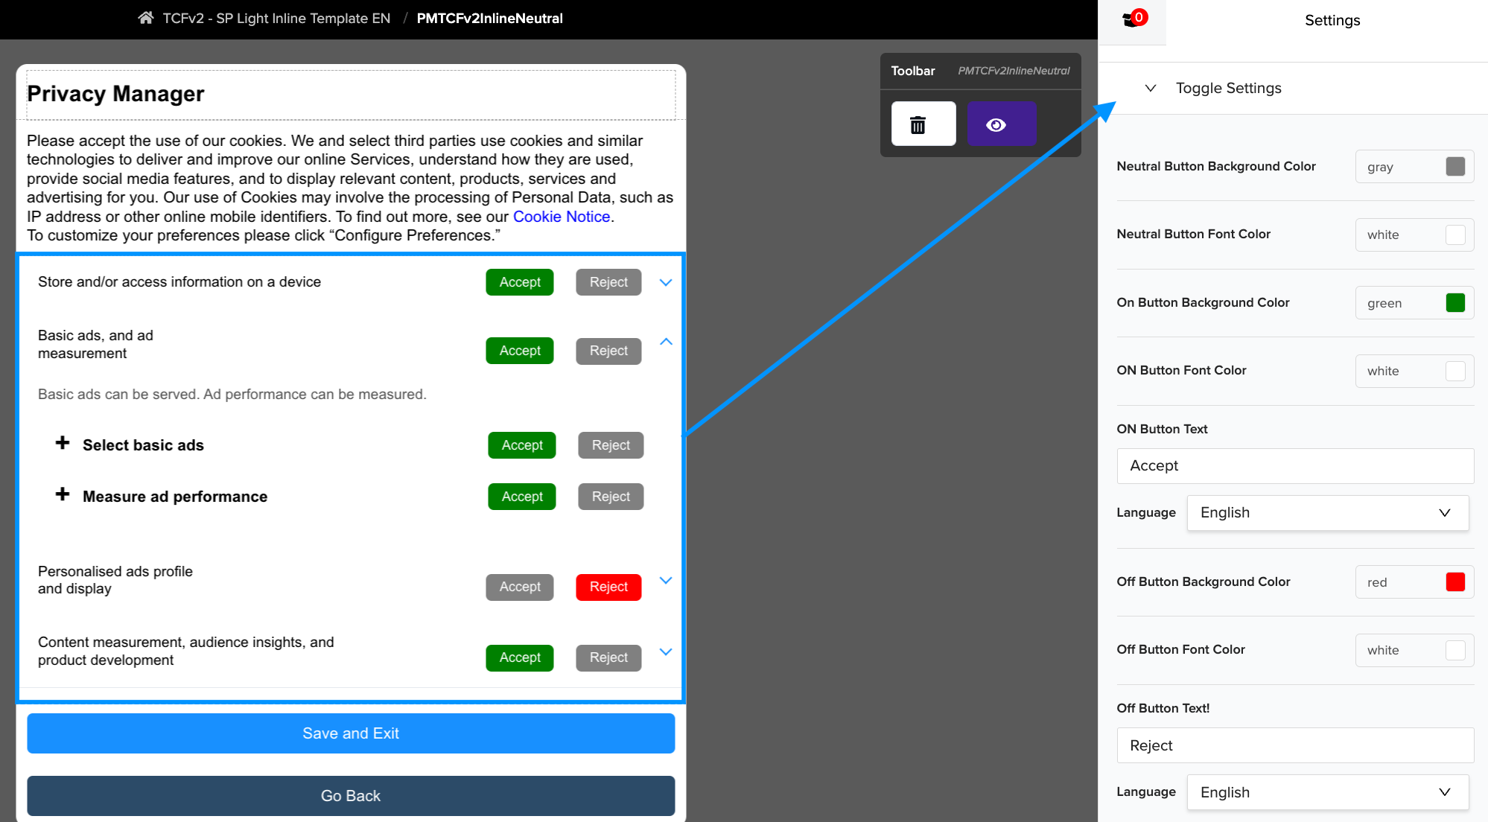This screenshot has width=1488, height=822.
Task: Accept 'Personalised ads profile and display'
Action: coord(520,587)
